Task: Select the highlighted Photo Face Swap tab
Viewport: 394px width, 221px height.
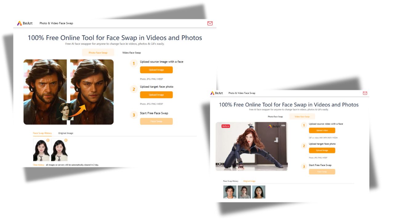Action: pyautogui.click(x=98, y=53)
